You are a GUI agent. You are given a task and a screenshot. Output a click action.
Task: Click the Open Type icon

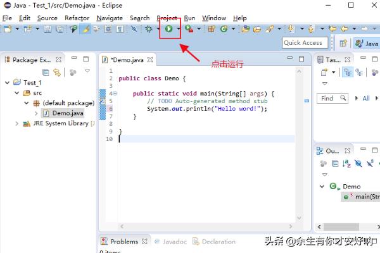(x=245, y=29)
